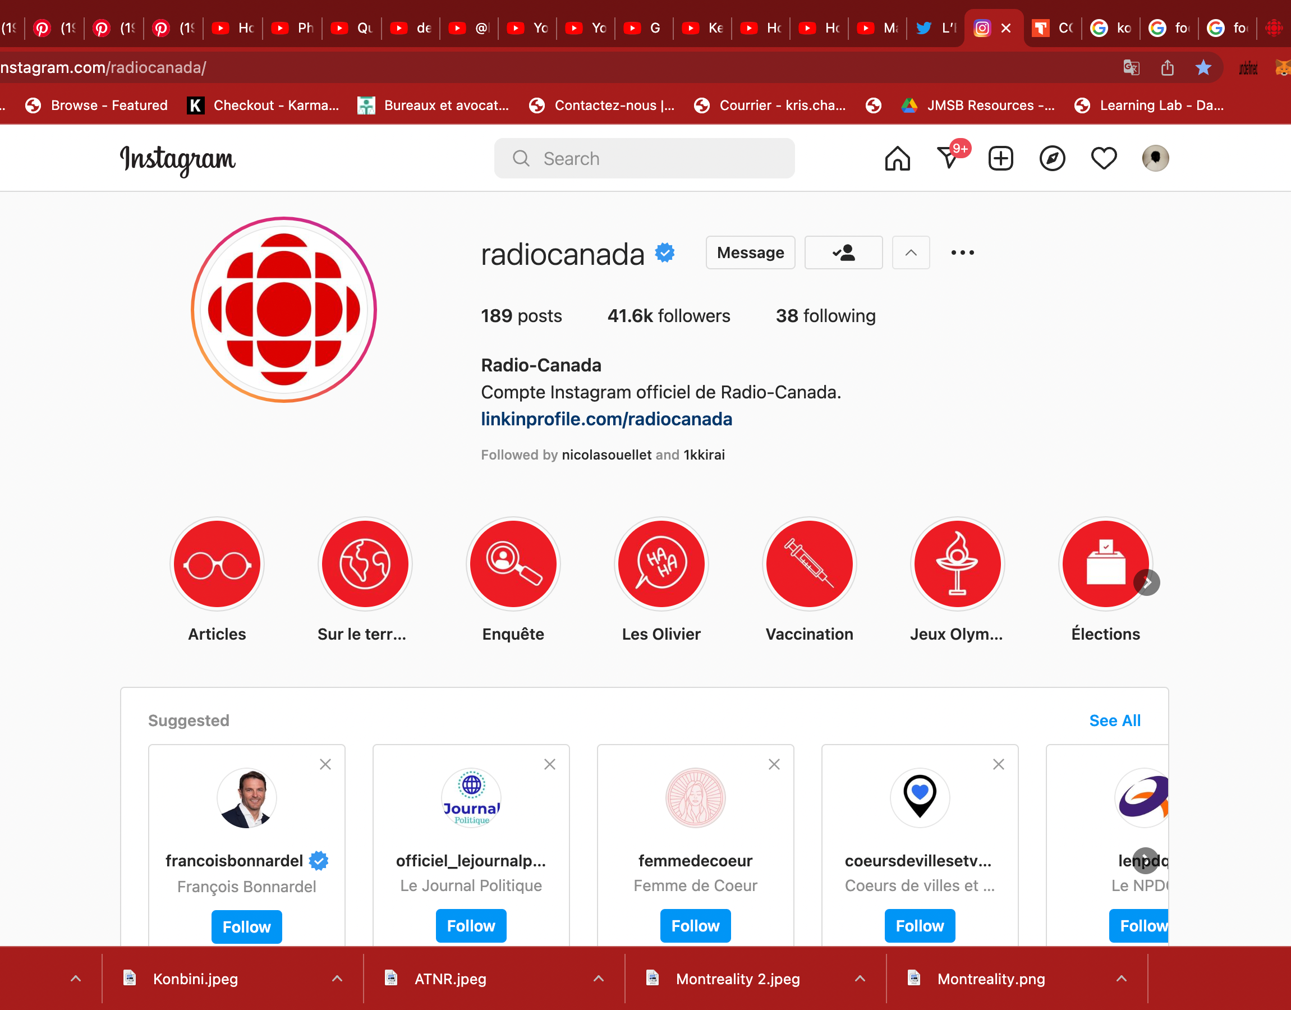Dismiss Le Journal Politique suggestion

pos(550,764)
